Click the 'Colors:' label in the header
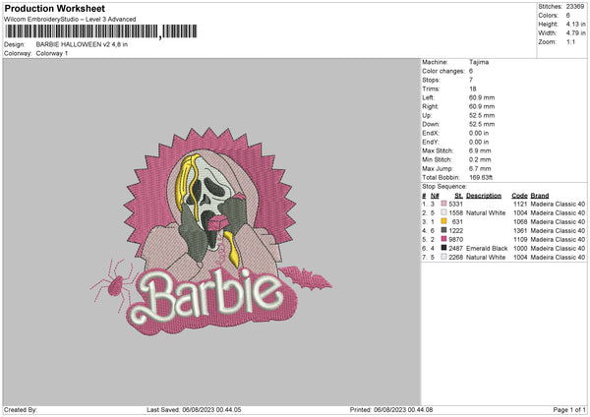 548,16
